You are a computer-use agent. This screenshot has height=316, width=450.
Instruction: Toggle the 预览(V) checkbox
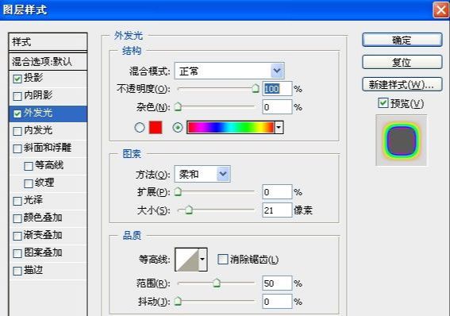coord(383,102)
